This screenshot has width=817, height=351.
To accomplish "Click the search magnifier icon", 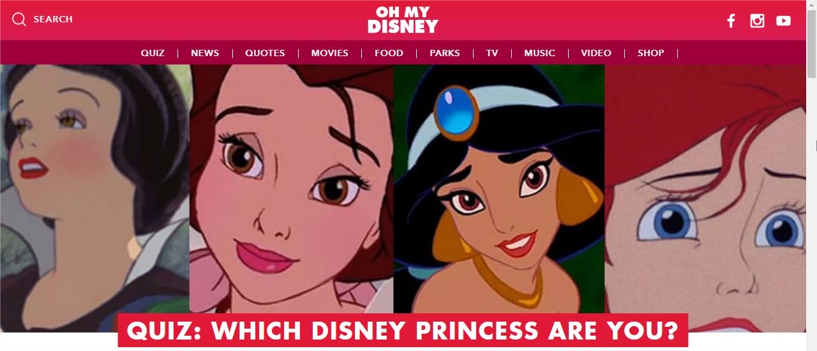I will pos(19,19).
